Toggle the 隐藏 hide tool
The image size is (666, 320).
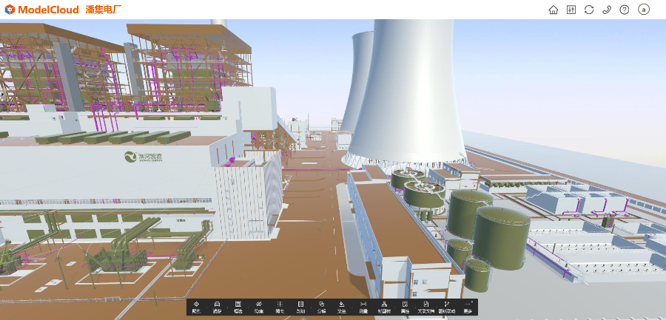click(x=259, y=307)
